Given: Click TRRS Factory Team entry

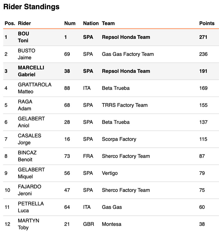Looking at the screenshot, I should [x=124, y=105].
